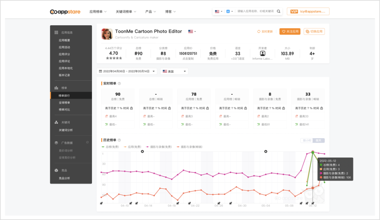Click the 关注应用 button
This screenshot has width=380, height=220.
[290, 32]
